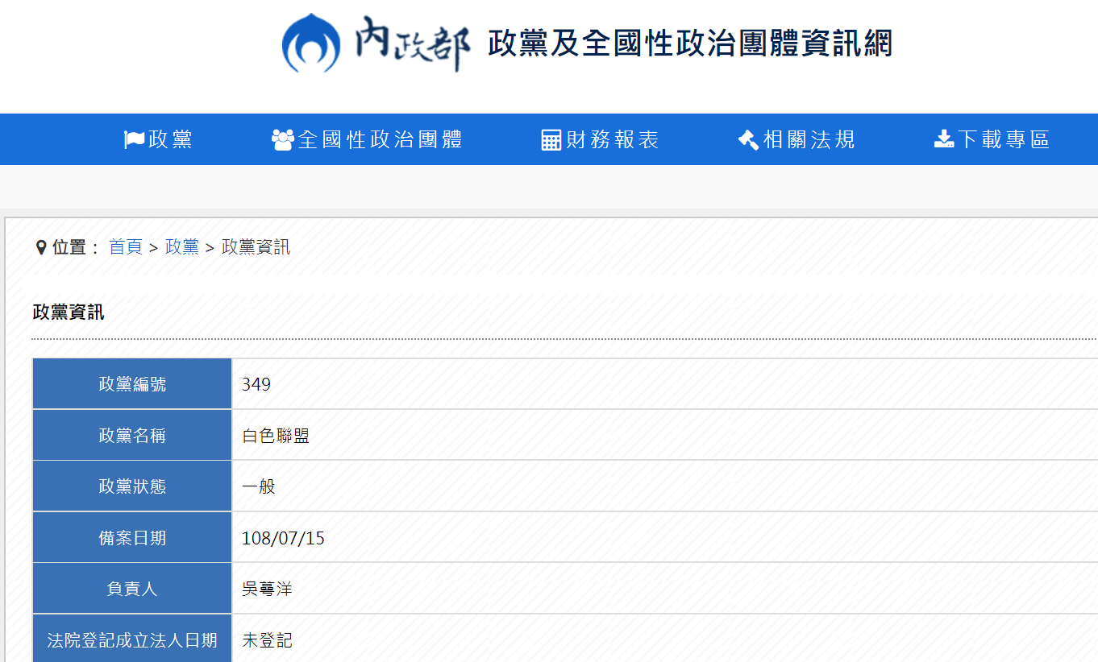The width and height of the screenshot is (1098, 662).
Task: Click the 政黨資訊 breadcrumb text
Action: [256, 247]
